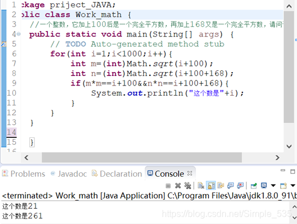Click the TODO Auto-generated method stub comment
The width and height of the screenshot is (297, 224).
tap(138, 44)
